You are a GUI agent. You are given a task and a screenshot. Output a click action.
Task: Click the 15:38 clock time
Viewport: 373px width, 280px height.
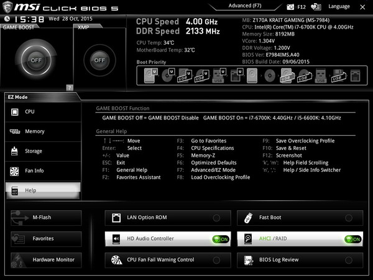[29, 19]
